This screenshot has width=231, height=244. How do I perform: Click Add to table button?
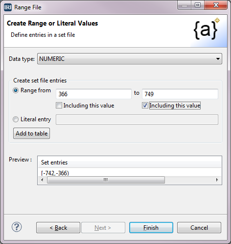click(x=31, y=134)
